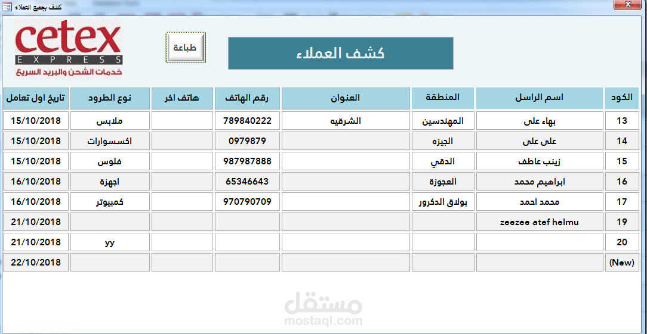Click the الكود column header
Image resolution: width=647 pixels, height=334 pixels.
pos(621,98)
